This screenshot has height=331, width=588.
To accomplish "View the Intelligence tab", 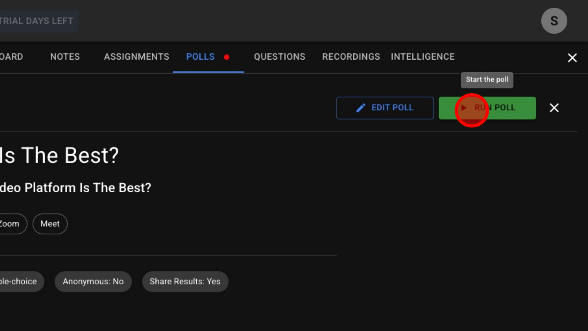I will point(423,57).
